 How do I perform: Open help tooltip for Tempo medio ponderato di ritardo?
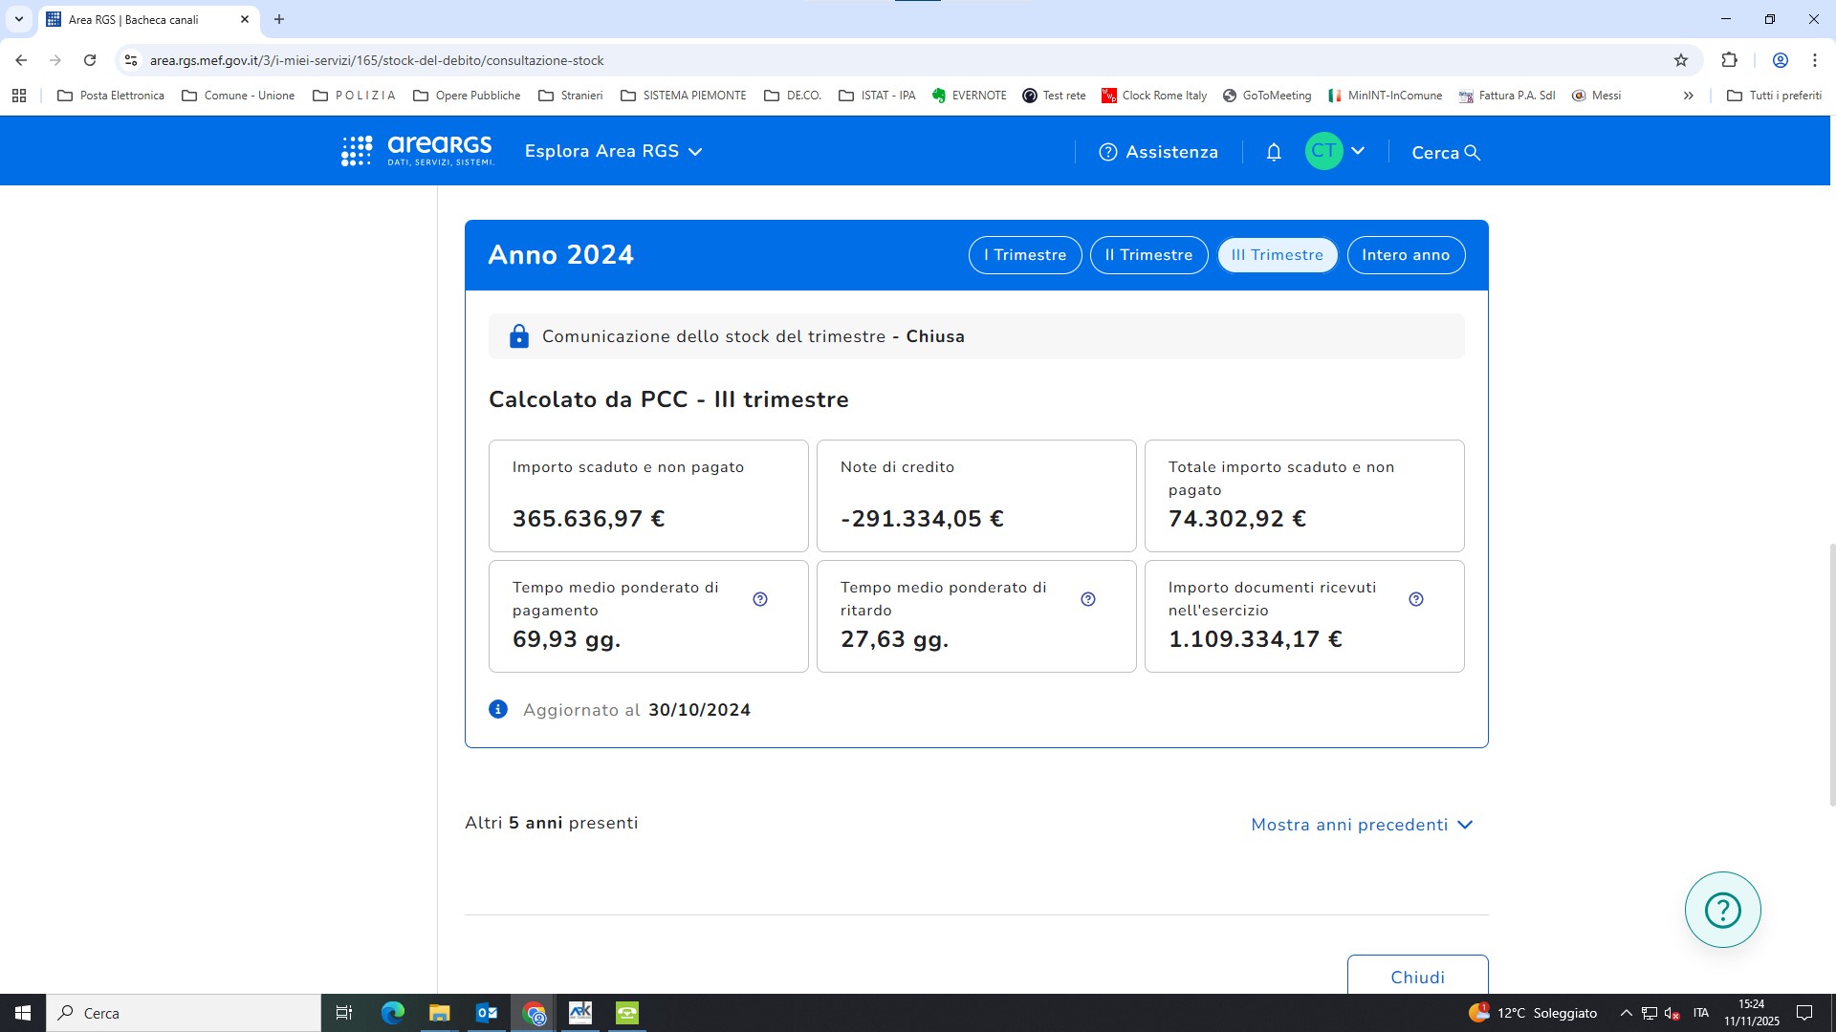tap(1088, 599)
